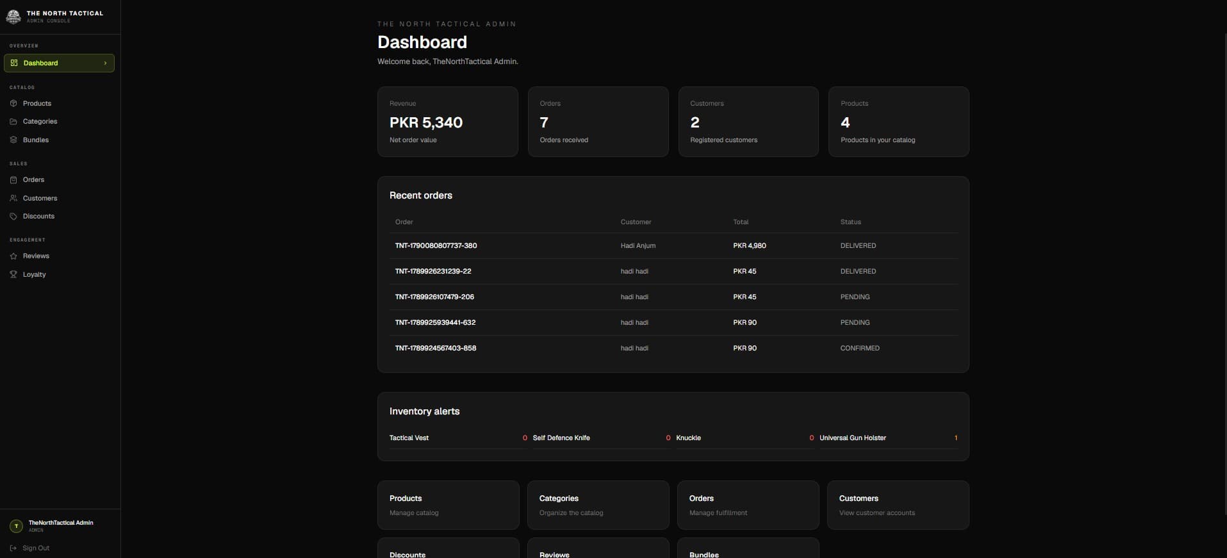This screenshot has height=558, width=1227.
Task: Click Tactical Vest inventory alert
Action: pyautogui.click(x=458, y=438)
